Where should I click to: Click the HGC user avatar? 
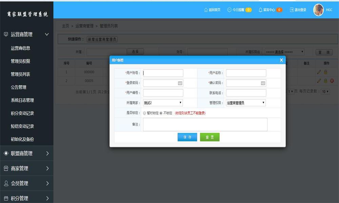pos(318,10)
